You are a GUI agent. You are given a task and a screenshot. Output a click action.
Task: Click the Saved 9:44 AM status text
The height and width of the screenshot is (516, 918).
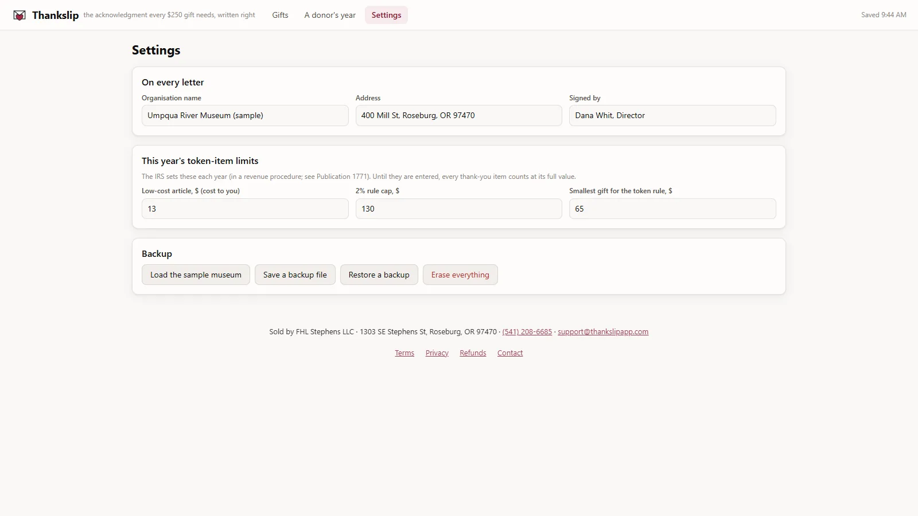pos(884,15)
